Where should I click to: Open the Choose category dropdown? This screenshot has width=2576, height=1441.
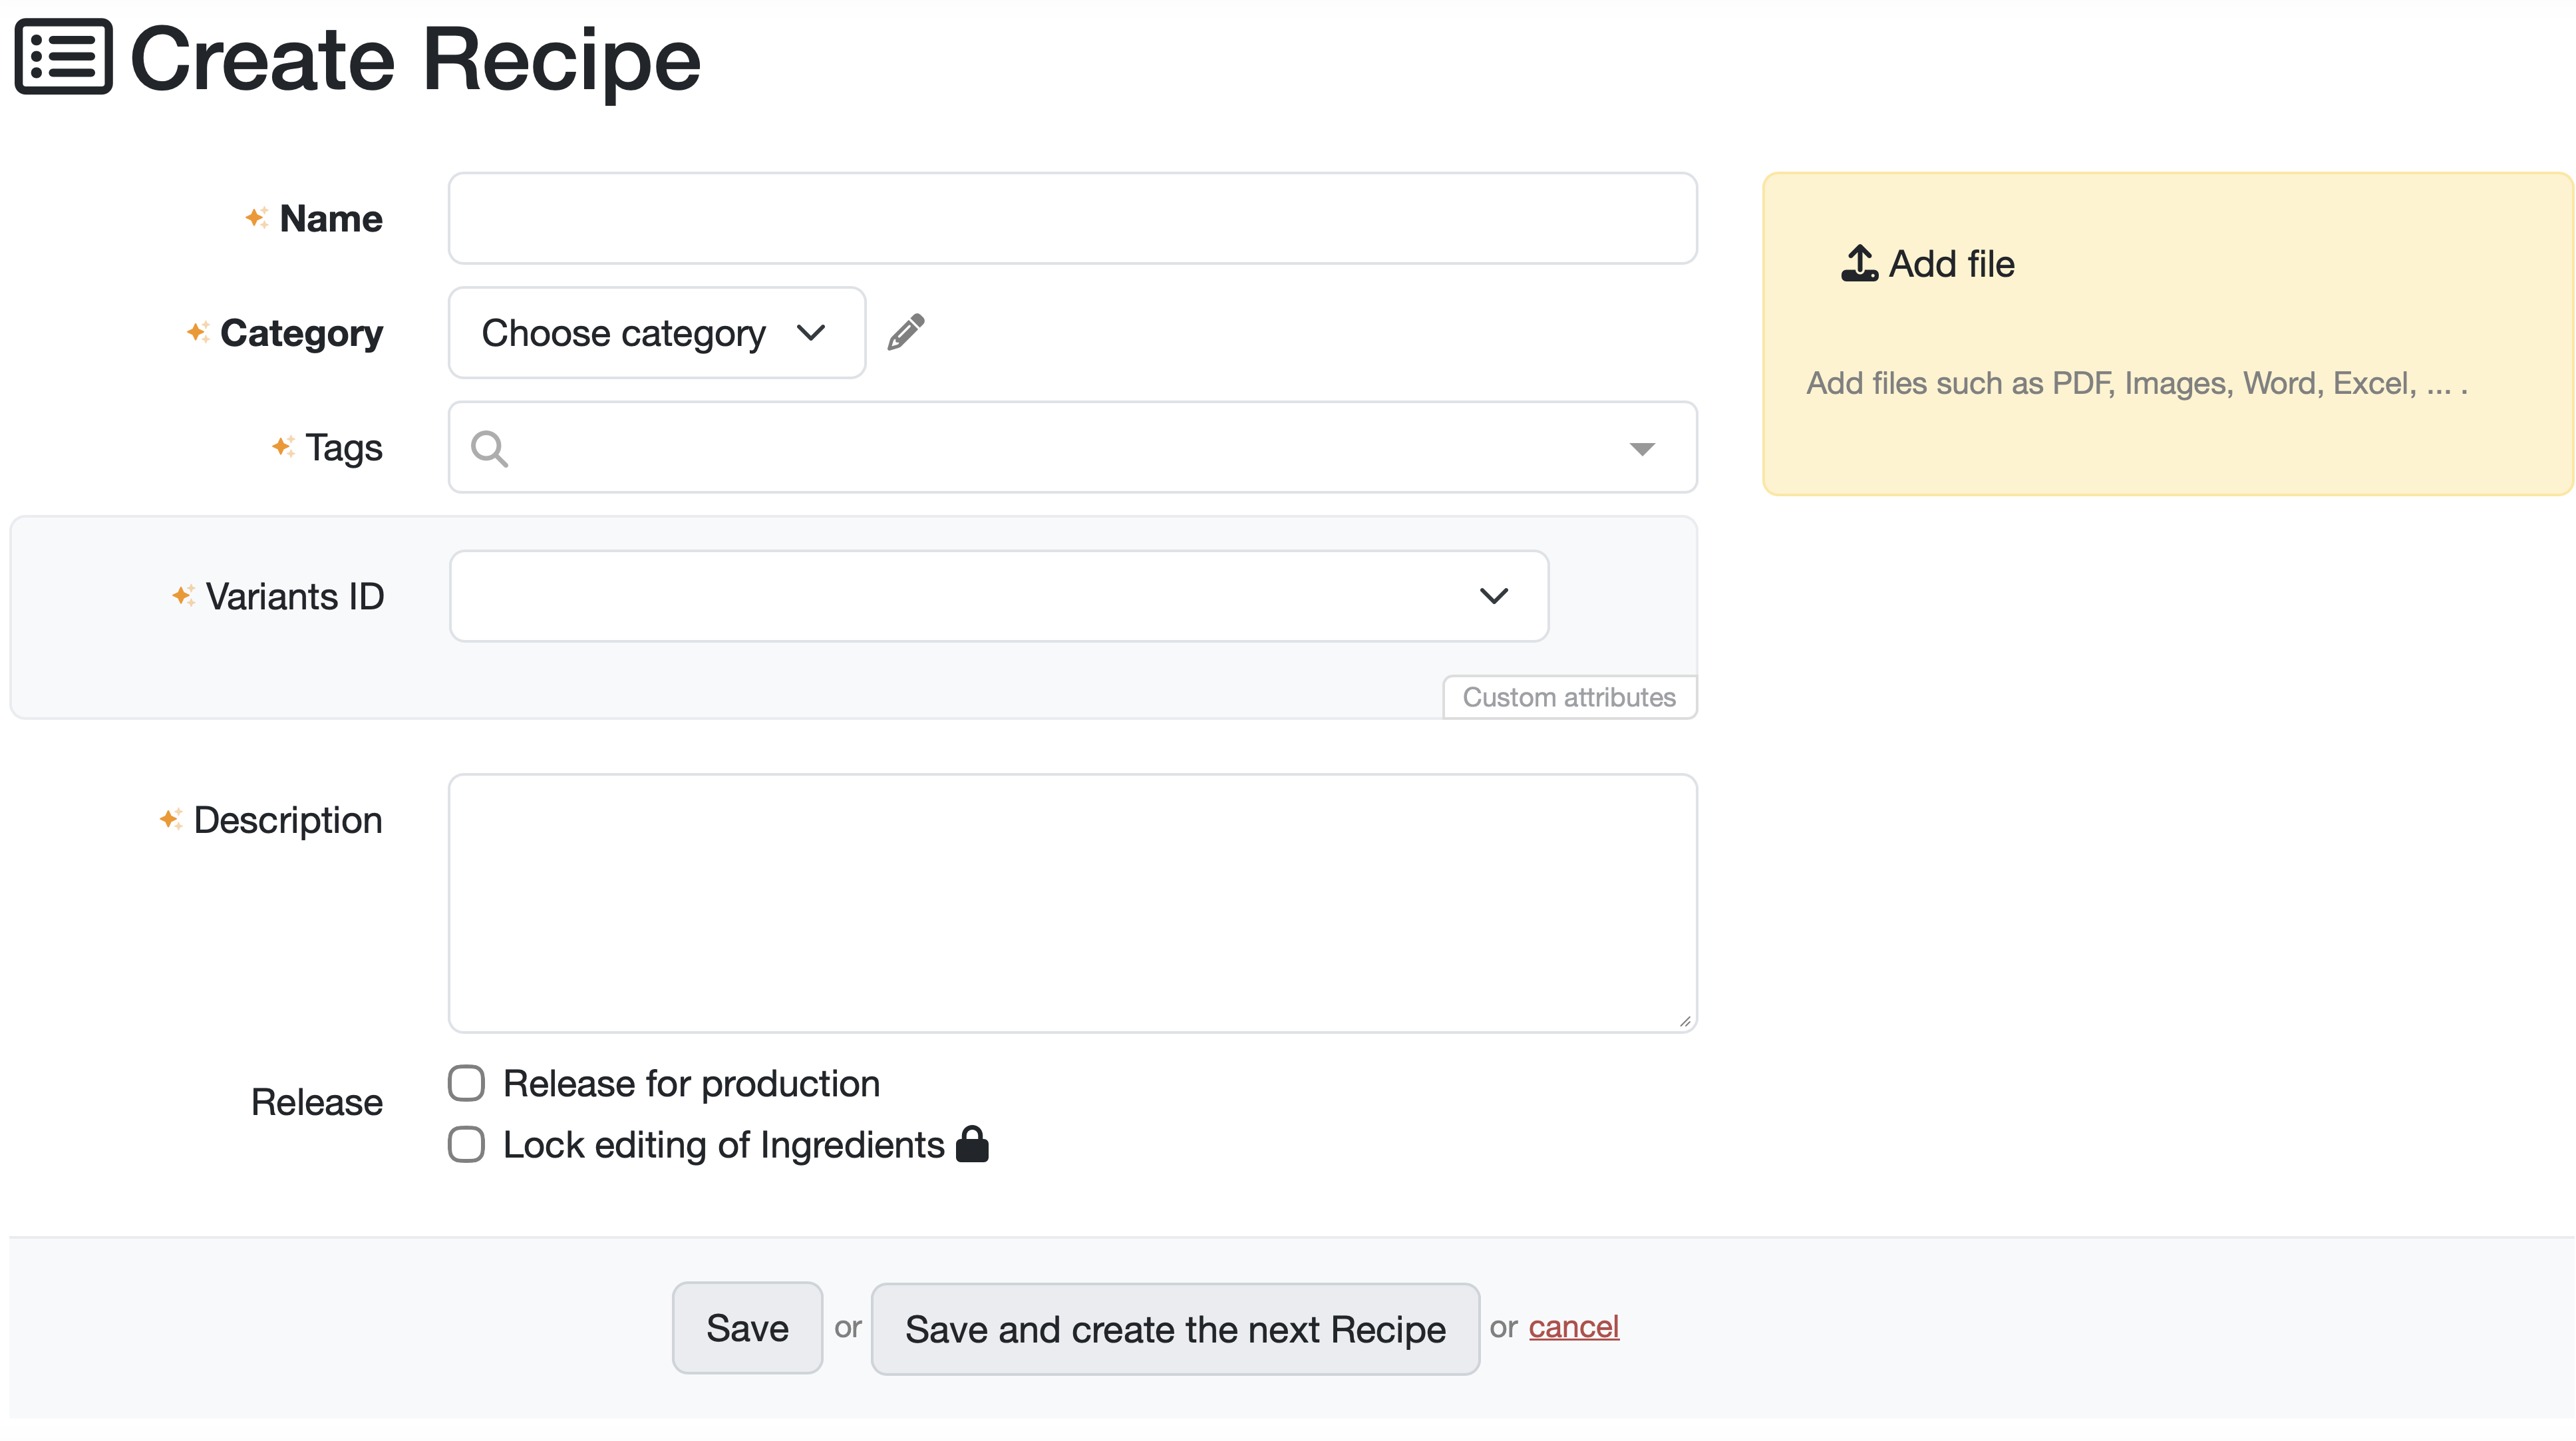pyautogui.click(x=656, y=333)
